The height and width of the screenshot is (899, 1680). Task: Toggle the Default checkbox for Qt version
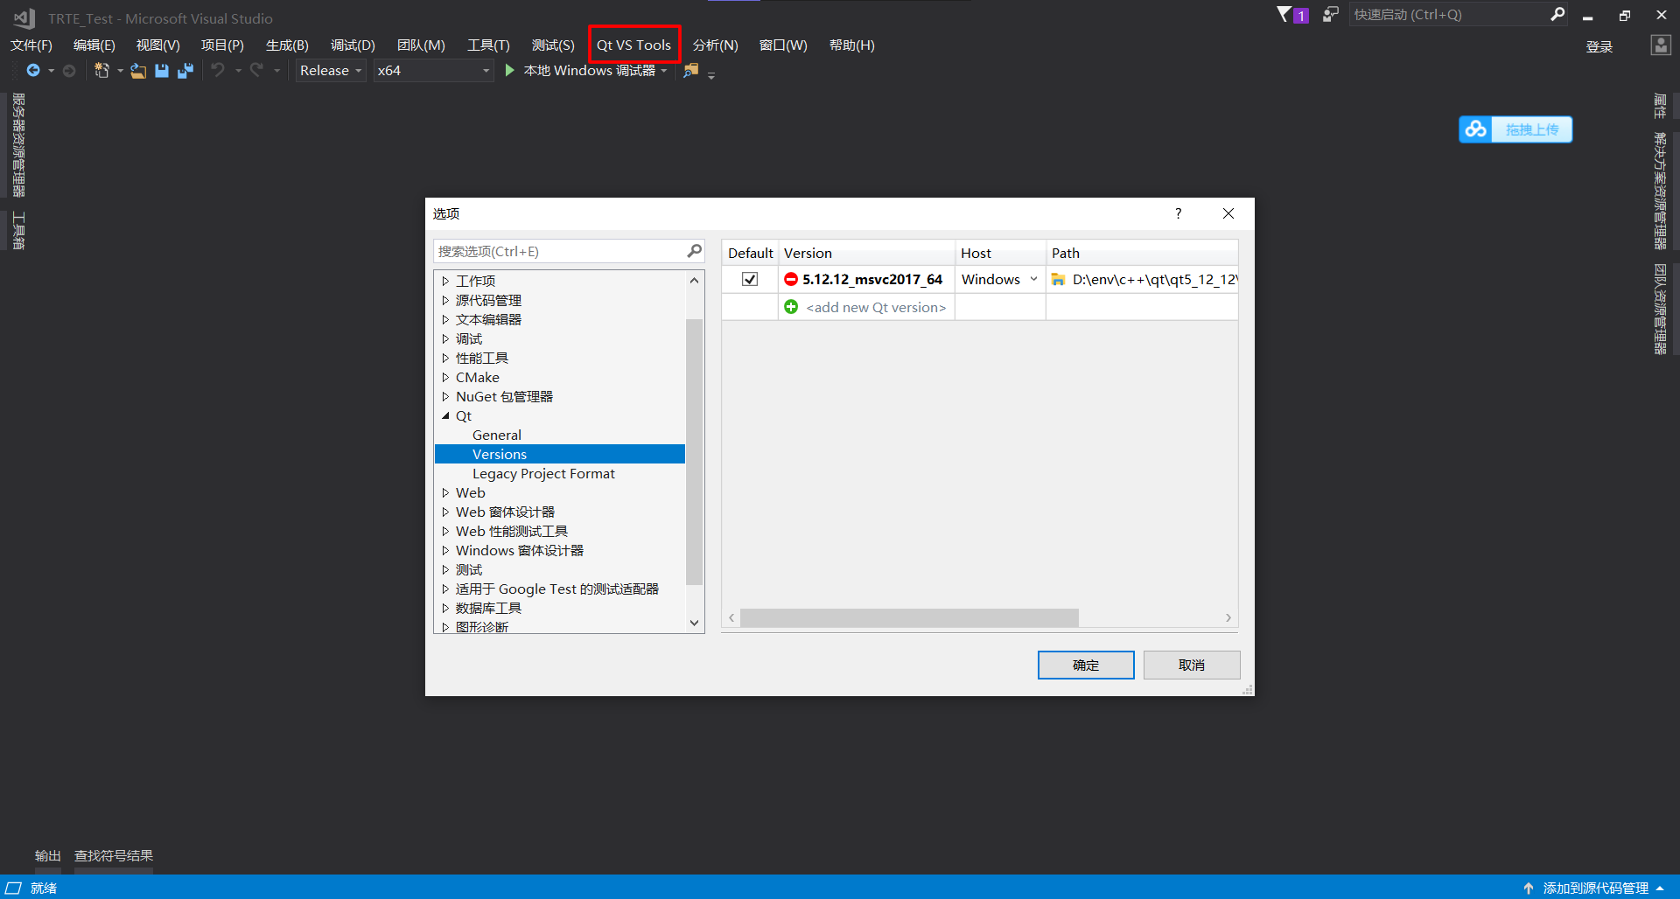tap(750, 279)
